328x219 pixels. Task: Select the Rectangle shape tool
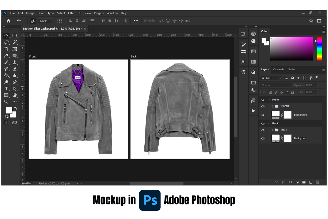point(6,95)
